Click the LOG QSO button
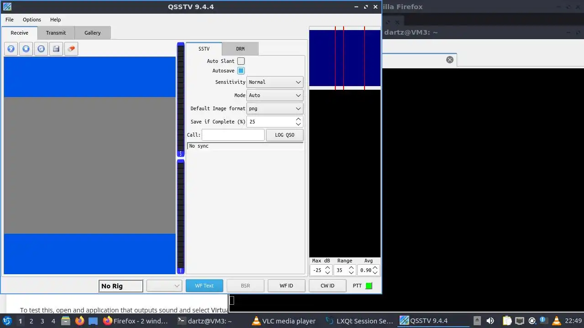 click(x=285, y=135)
